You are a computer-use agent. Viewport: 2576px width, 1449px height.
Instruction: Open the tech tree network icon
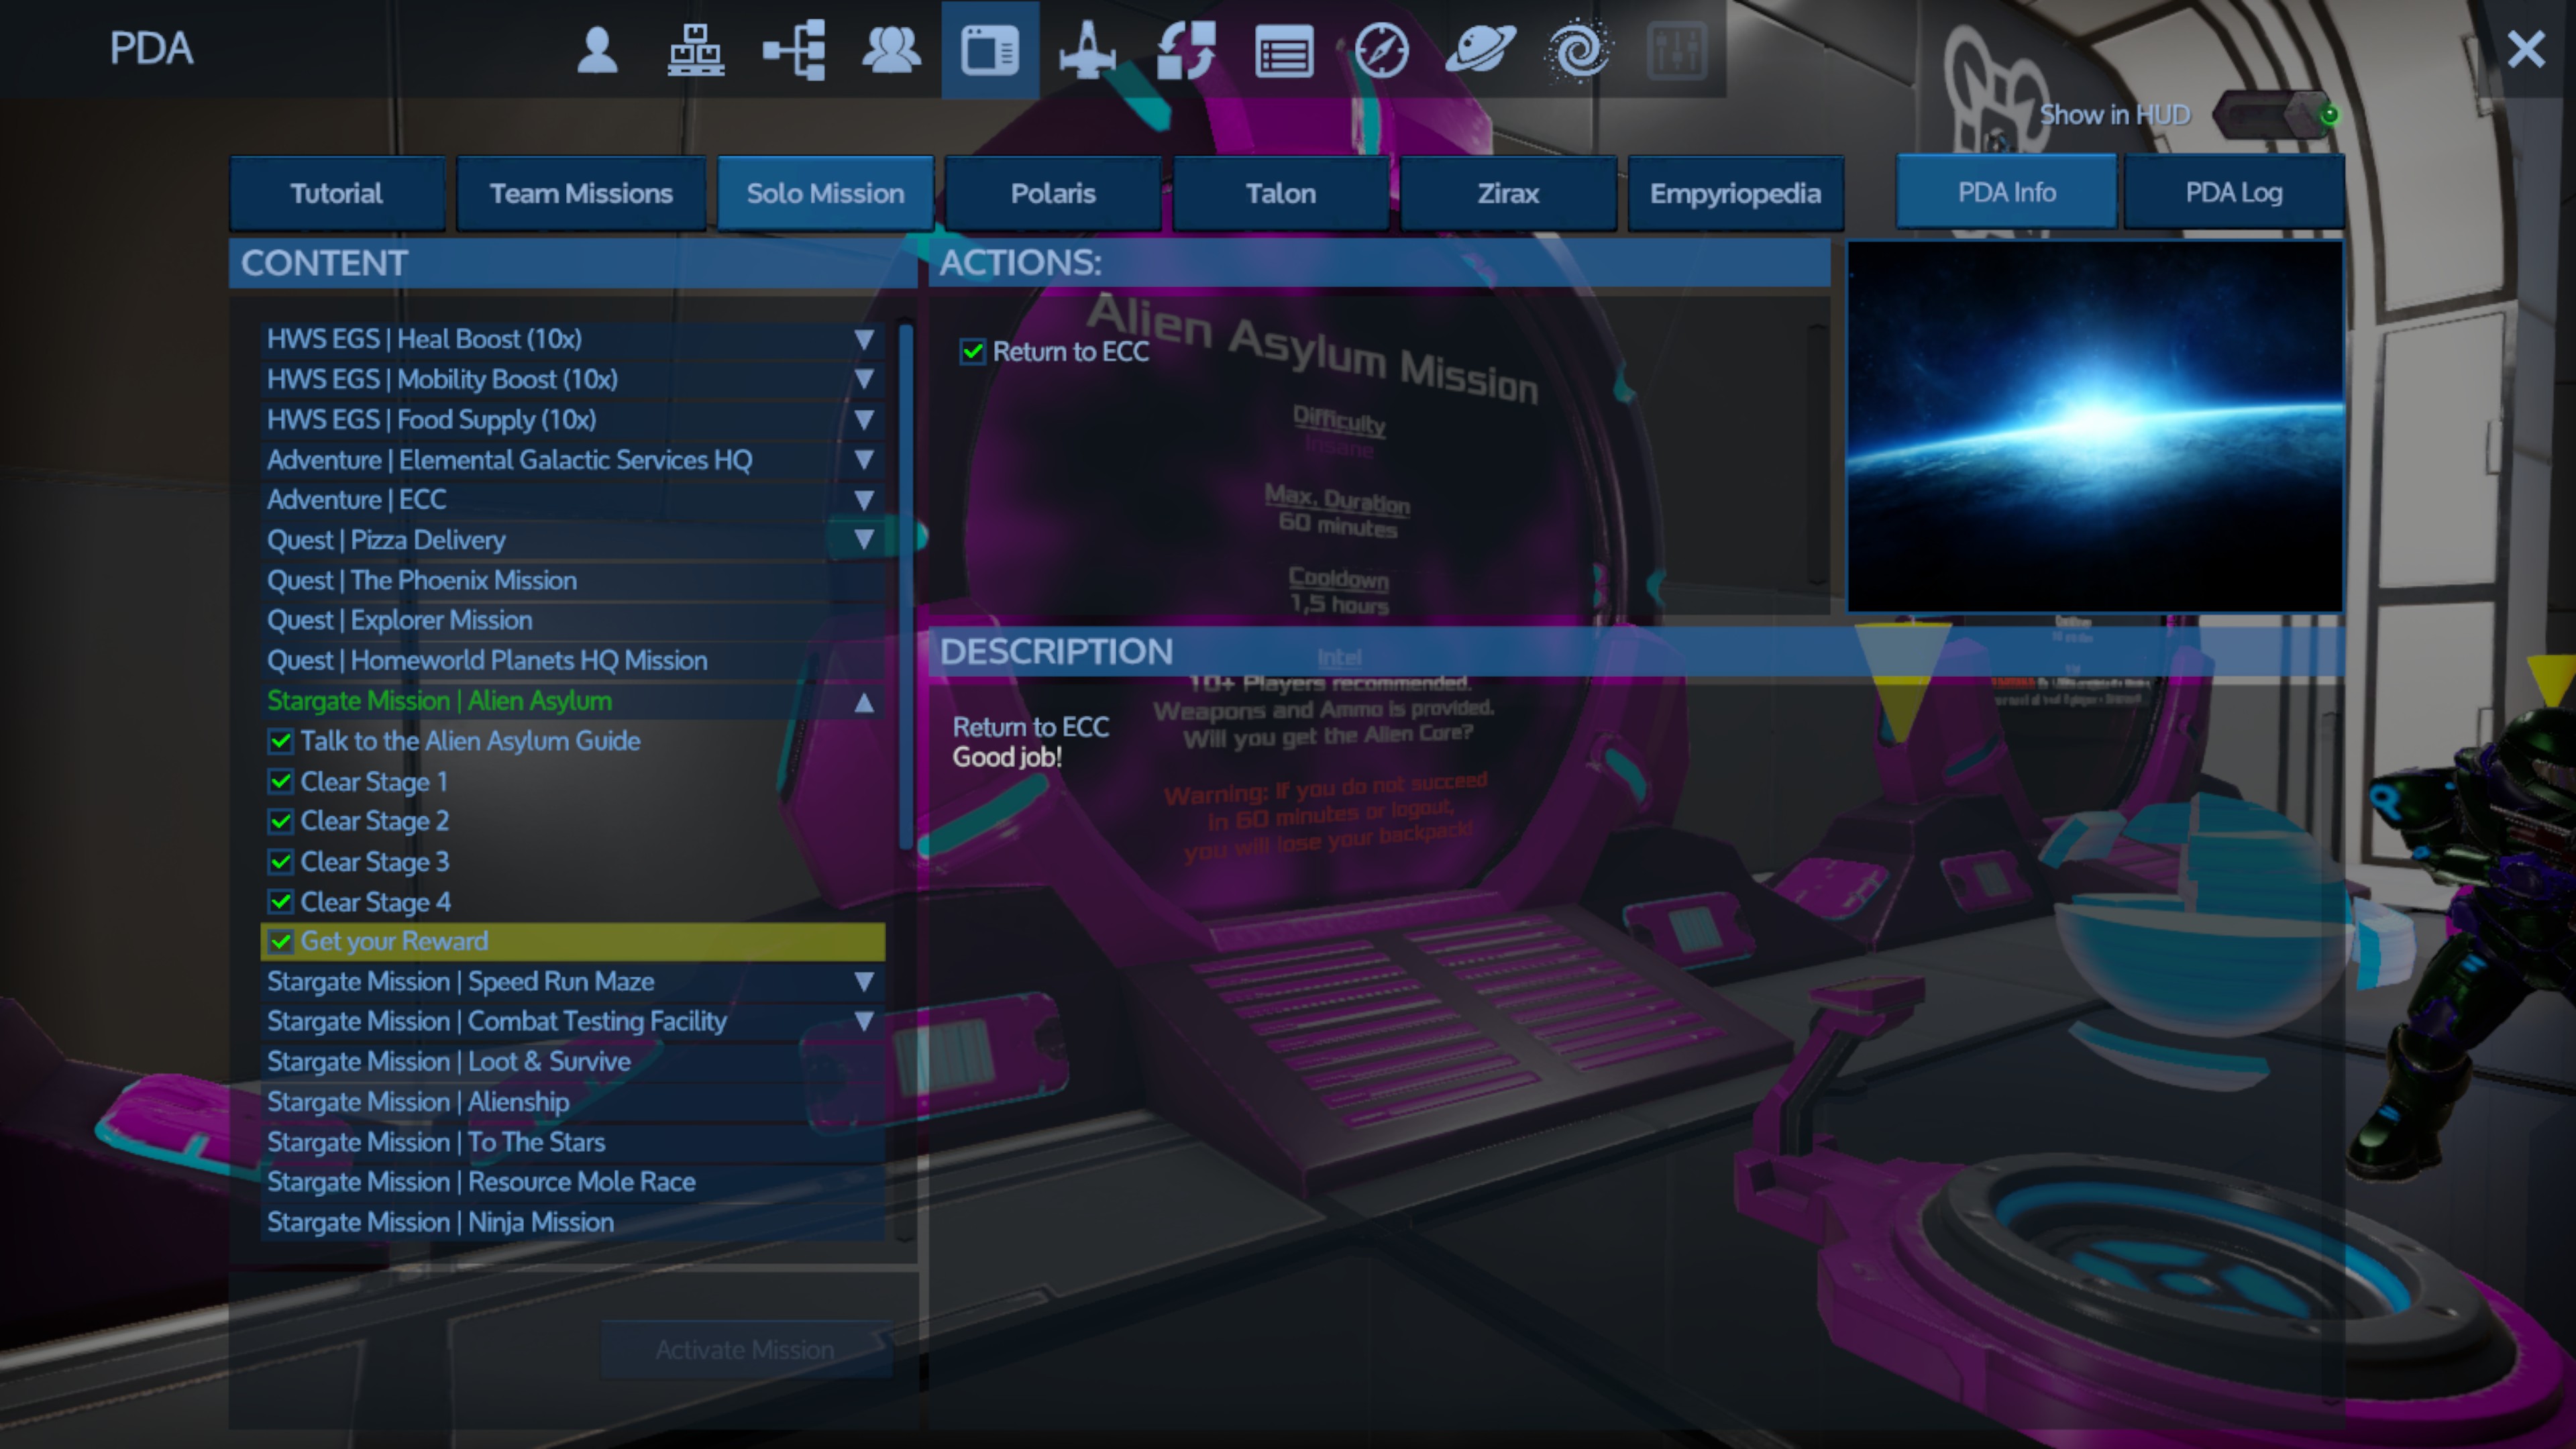pos(794,50)
